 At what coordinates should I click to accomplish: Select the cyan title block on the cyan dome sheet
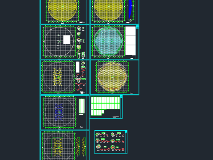[137, 27]
